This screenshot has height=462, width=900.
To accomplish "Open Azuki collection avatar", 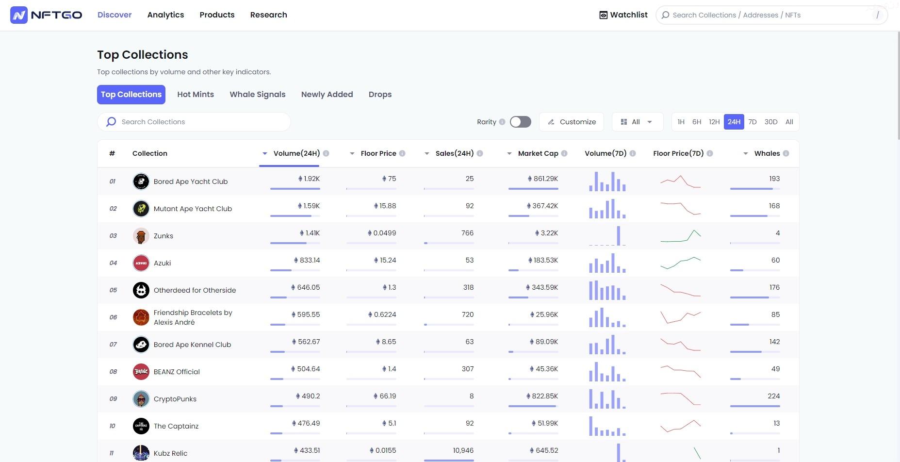I will [141, 263].
